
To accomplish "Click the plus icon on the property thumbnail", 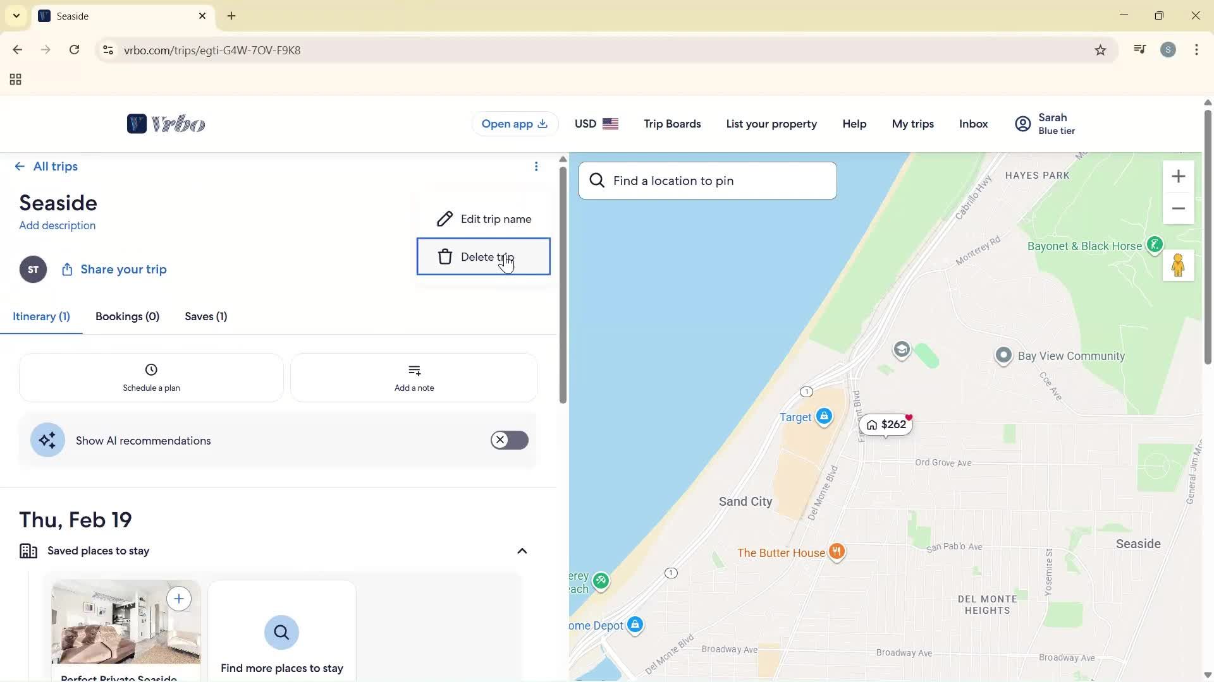I will coord(179,599).
